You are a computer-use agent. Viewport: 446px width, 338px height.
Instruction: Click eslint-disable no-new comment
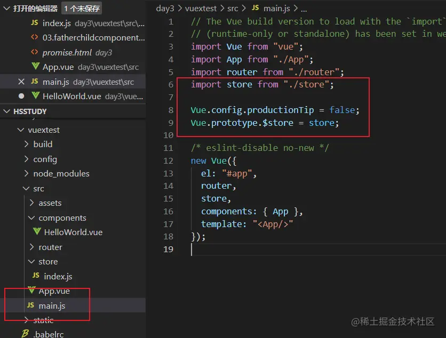tap(260, 148)
